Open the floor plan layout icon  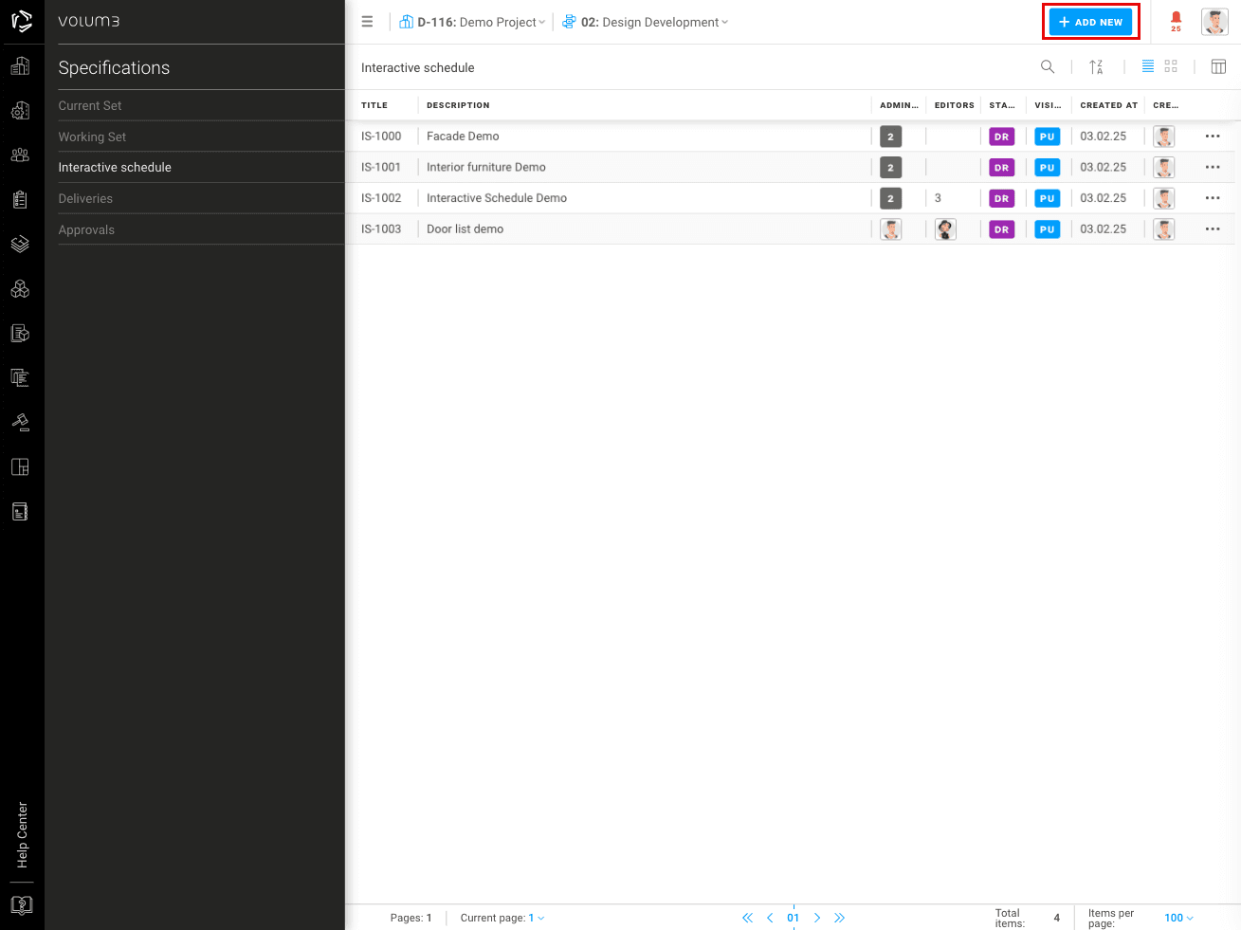[20, 466]
